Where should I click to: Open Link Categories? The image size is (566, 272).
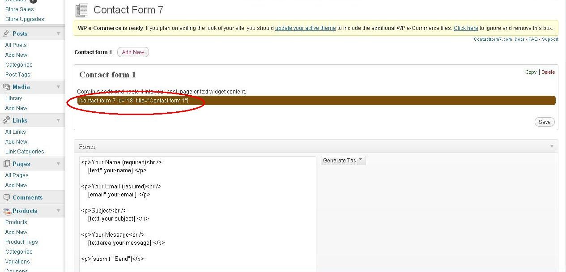[25, 152]
